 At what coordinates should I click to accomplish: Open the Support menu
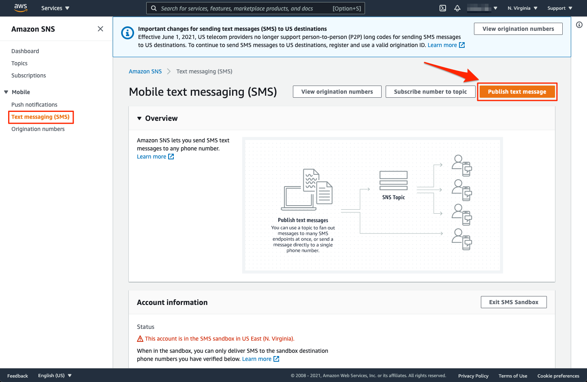[560, 8]
